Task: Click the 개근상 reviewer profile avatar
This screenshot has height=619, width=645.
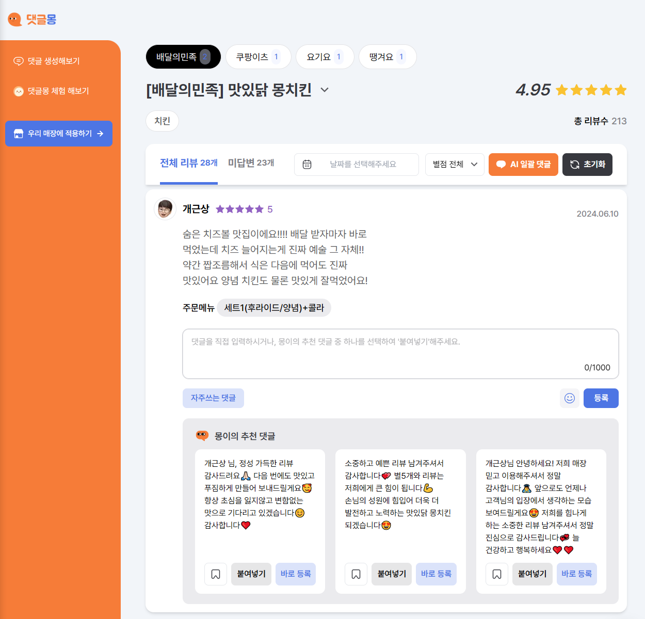Action: 165,209
